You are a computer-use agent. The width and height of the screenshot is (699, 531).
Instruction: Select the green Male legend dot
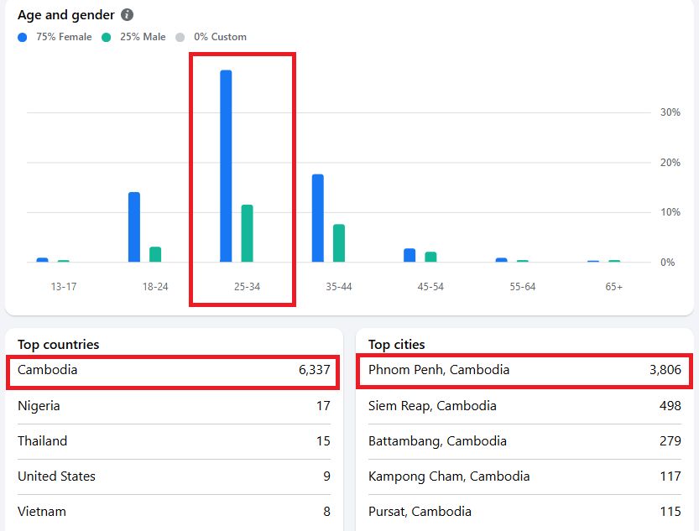(x=106, y=38)
